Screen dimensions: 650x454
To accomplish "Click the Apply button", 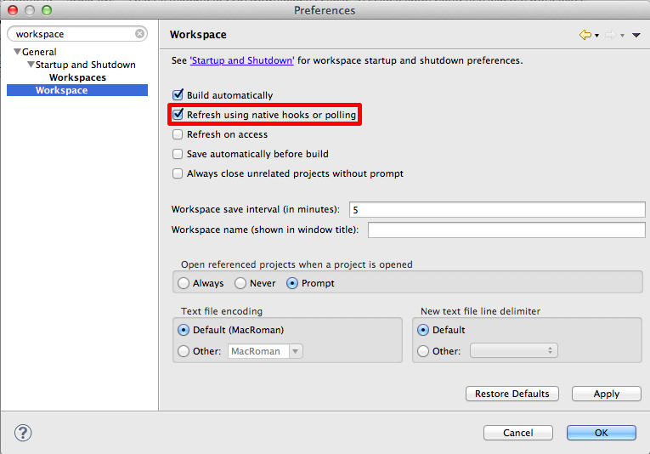I will pos(606,394).
